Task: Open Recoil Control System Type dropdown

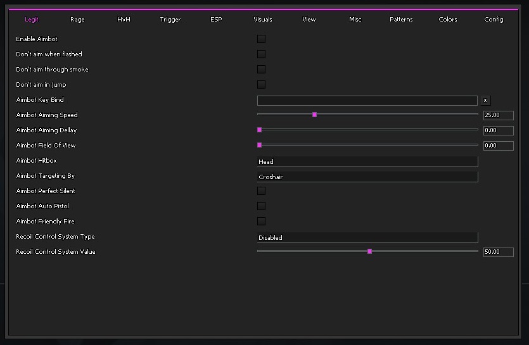Action: 367,237
